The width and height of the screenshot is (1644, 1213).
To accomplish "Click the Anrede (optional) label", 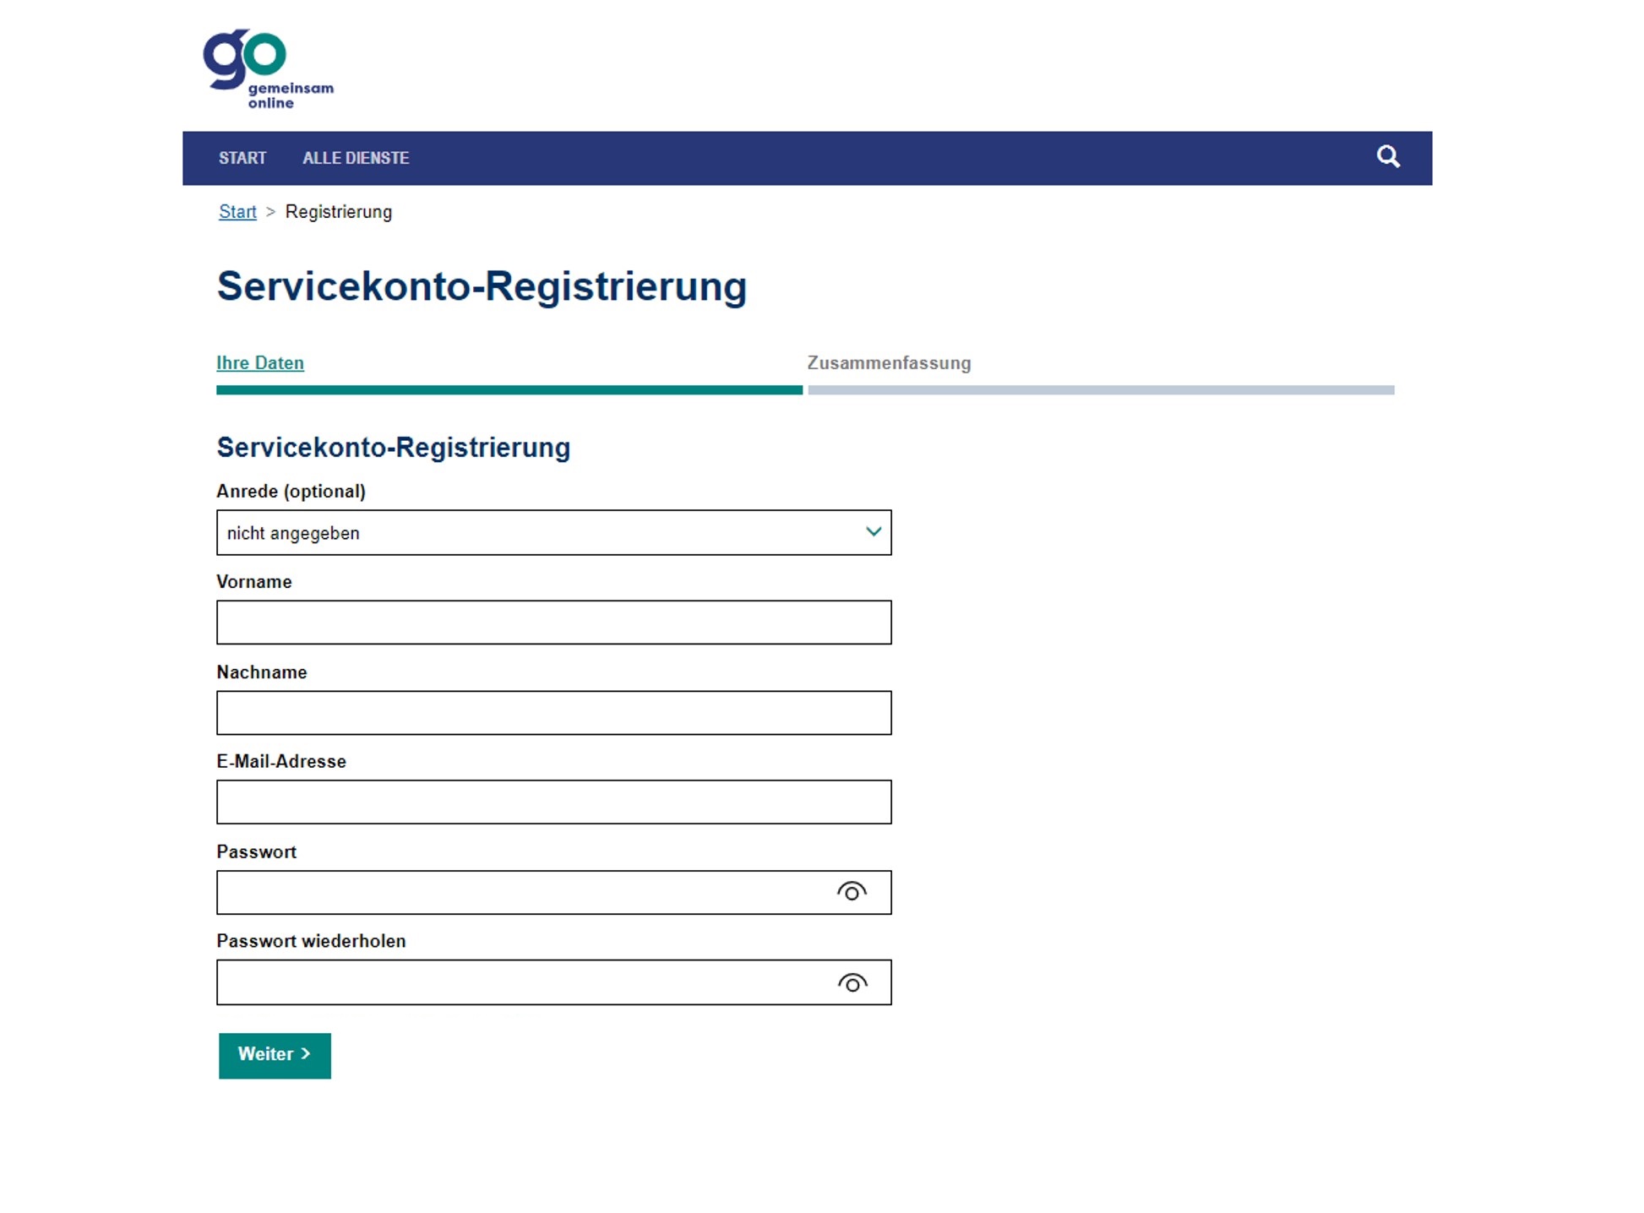I will click(x=291, y=492).
